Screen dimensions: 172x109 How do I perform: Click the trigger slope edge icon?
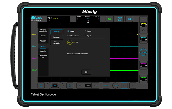pos(50,20)
